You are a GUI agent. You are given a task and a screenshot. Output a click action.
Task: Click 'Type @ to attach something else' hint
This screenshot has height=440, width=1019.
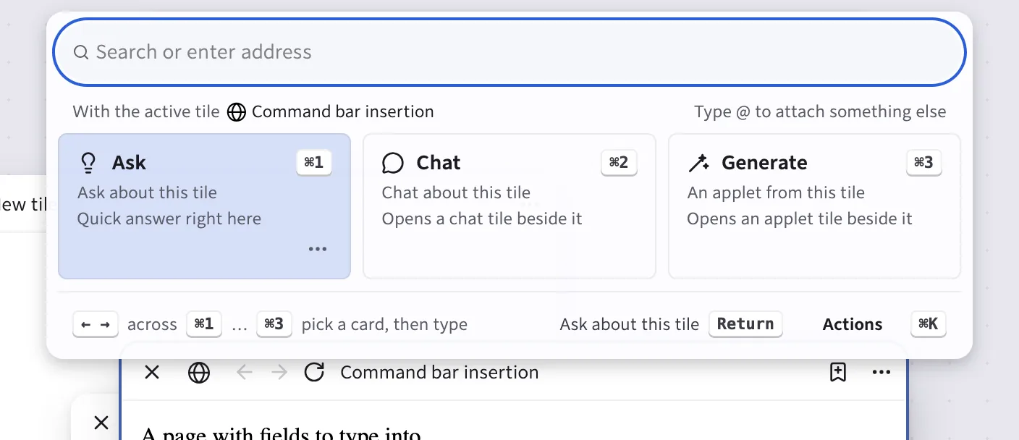[820, 111]
